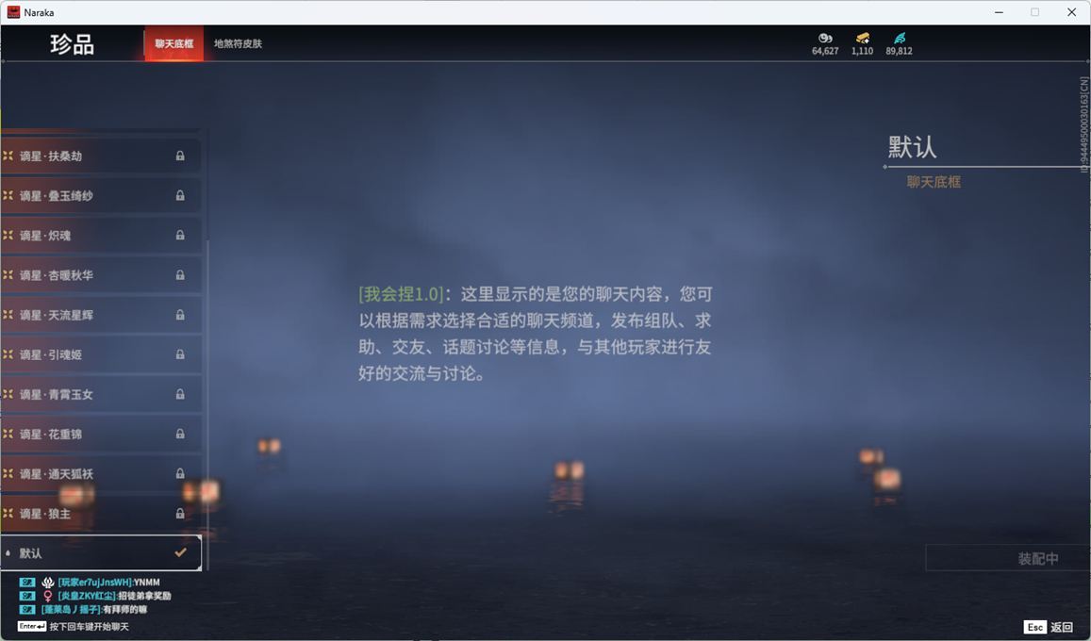Click the Naraka app icon in title bar
Screen dimensions: 1091x641
13,12
